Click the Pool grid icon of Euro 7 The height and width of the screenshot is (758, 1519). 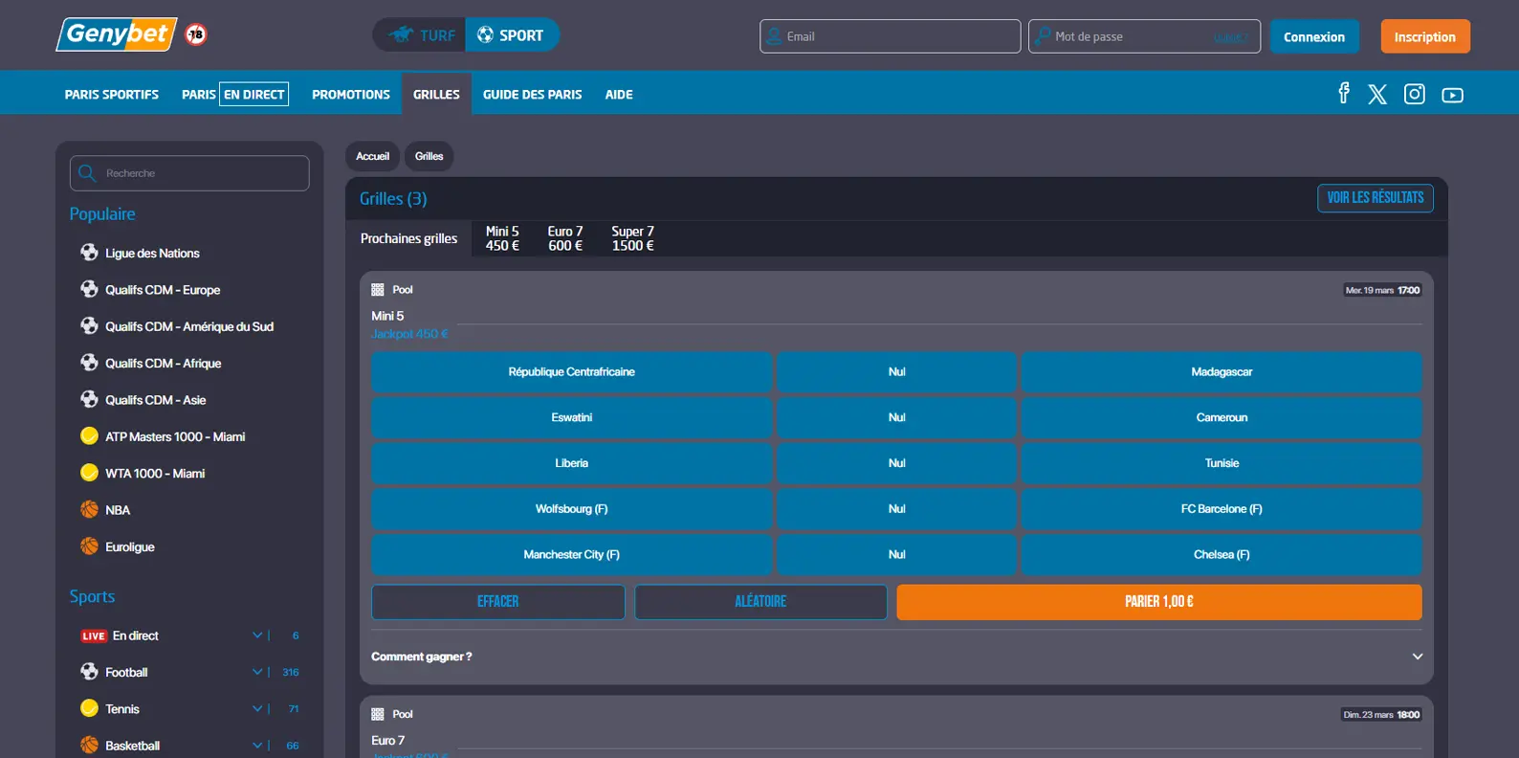[x=378, y=714]
